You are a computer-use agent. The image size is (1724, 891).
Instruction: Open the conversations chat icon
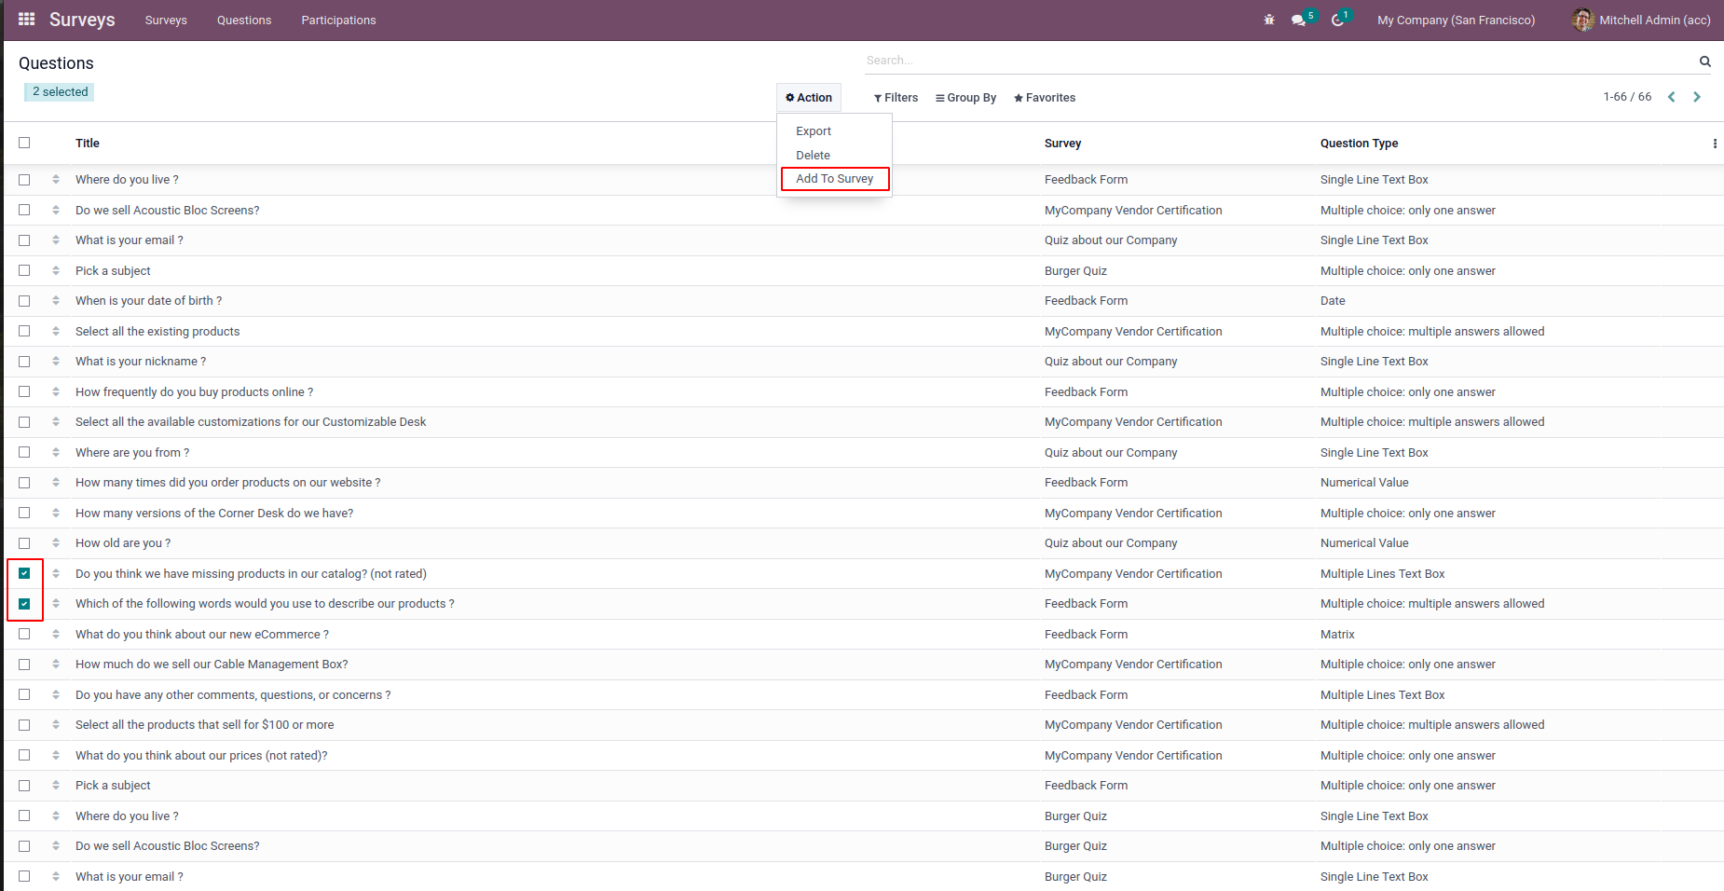(1298, 21)
